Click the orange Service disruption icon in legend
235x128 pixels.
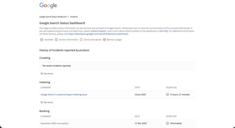pos(81,40)
